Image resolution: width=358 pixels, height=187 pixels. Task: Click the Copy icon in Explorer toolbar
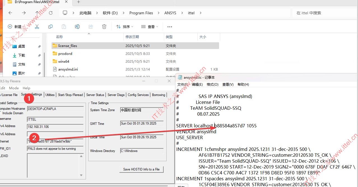(x=50, y=27)
